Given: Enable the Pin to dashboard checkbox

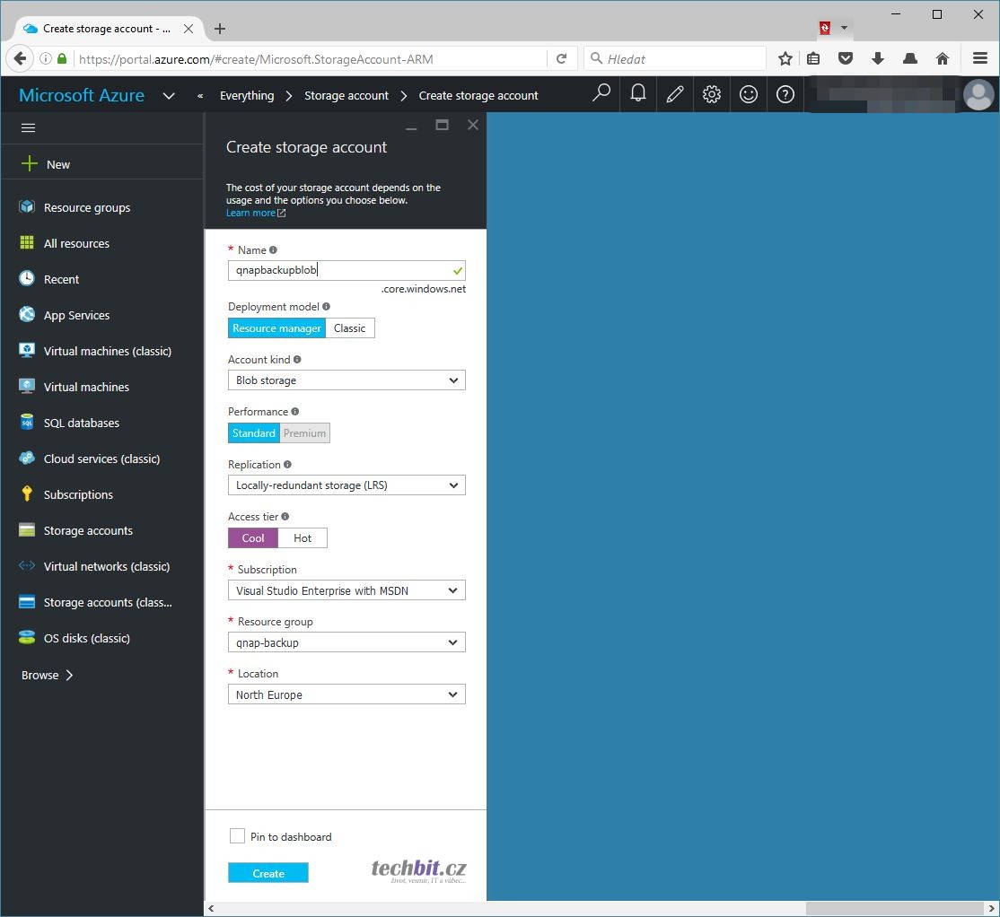Looking at the screenshot, I should point(237,836).
